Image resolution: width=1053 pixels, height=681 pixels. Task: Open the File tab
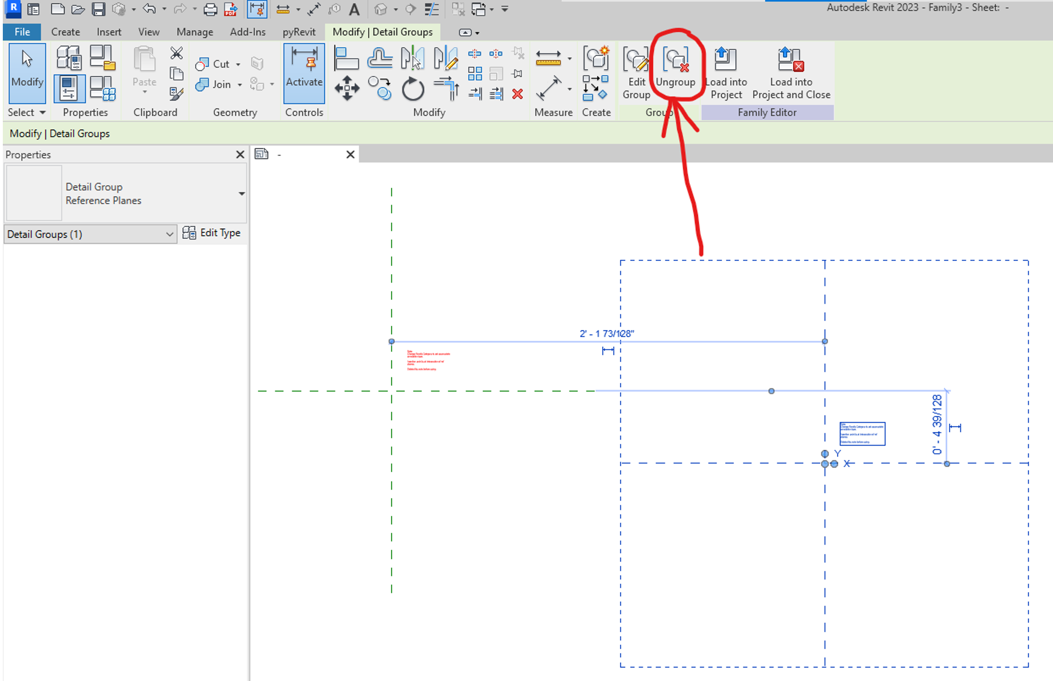pyautogui.click(x=22, y=32)
